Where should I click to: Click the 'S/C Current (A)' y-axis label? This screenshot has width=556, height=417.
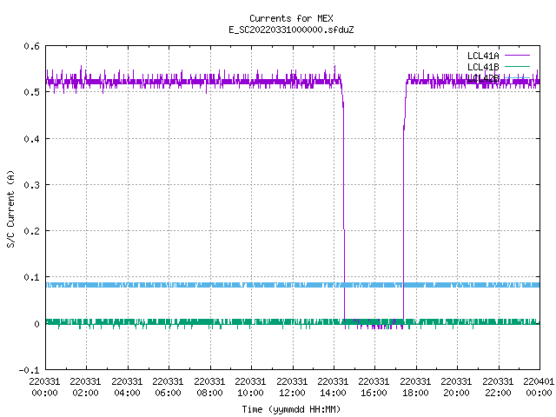click(10, 208)
